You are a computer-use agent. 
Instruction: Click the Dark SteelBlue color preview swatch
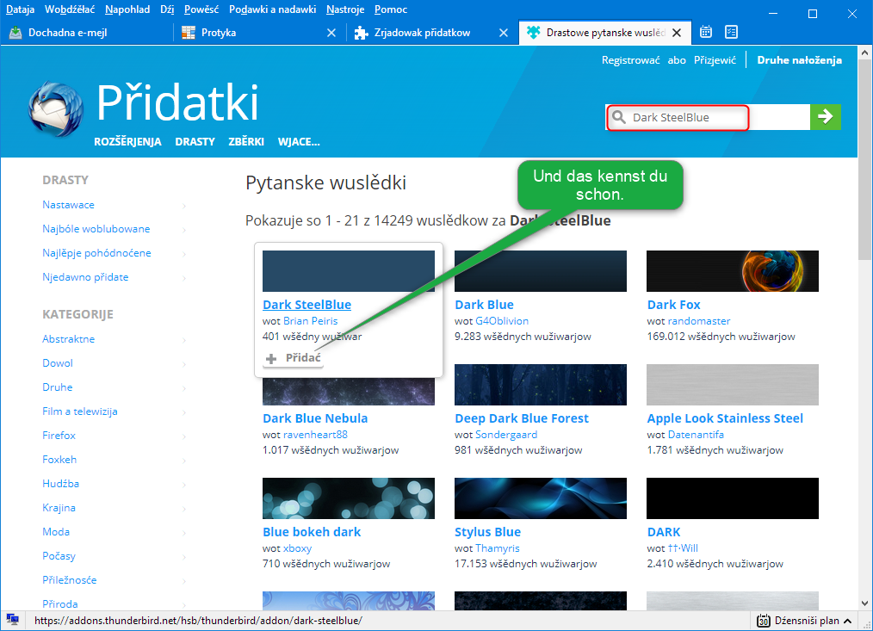pos(348,271)
